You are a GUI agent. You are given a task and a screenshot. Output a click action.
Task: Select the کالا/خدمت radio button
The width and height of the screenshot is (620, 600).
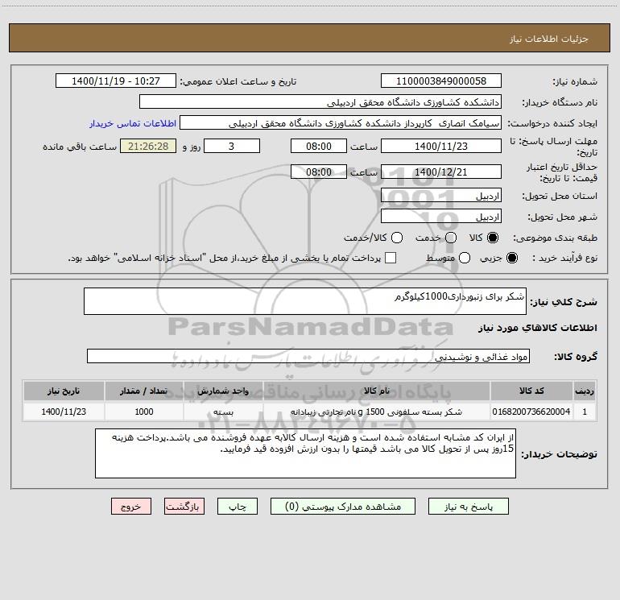pyautogui.click(x=397, y=238)
